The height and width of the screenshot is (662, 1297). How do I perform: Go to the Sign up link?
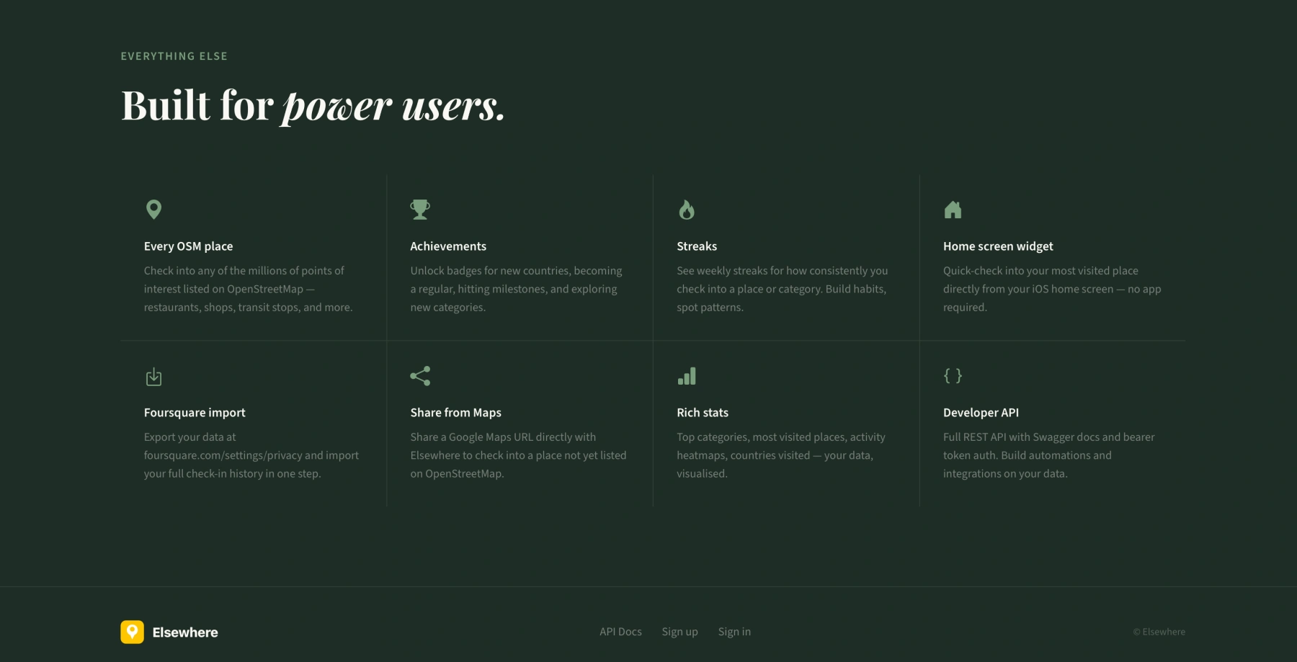click(679, 632)
